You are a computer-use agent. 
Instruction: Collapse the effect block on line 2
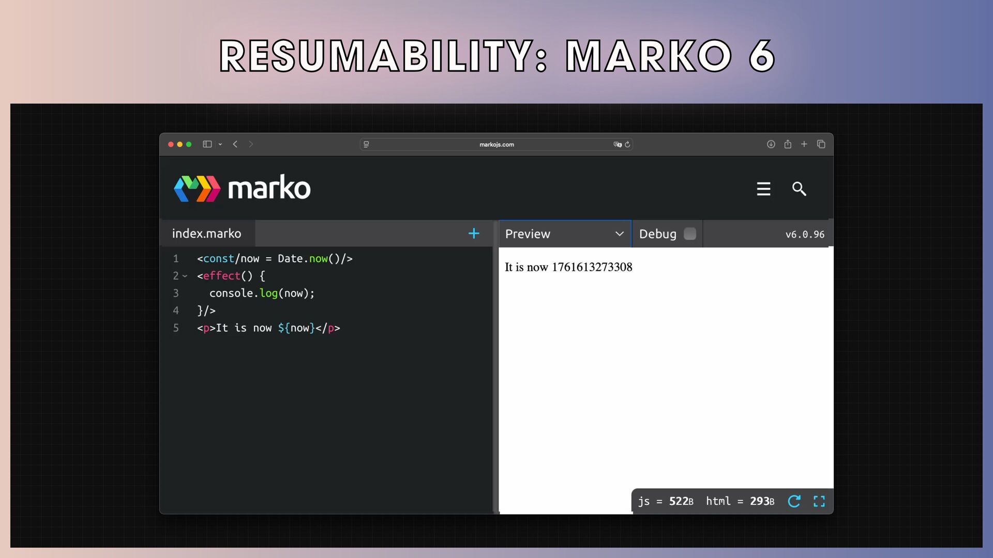(185, 276)
